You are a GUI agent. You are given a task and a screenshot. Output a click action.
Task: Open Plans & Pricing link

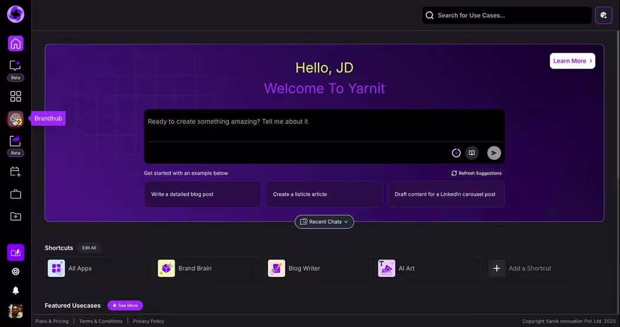tap(52, 322)
